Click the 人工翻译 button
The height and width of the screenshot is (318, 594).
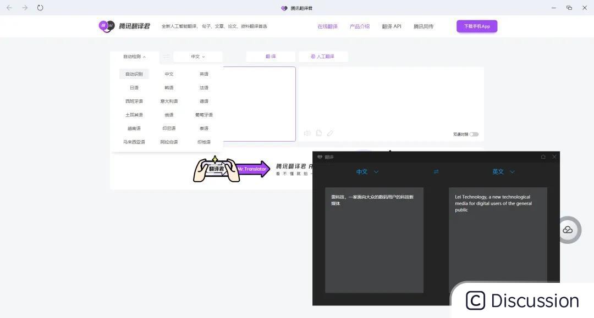tap(323, 57)
